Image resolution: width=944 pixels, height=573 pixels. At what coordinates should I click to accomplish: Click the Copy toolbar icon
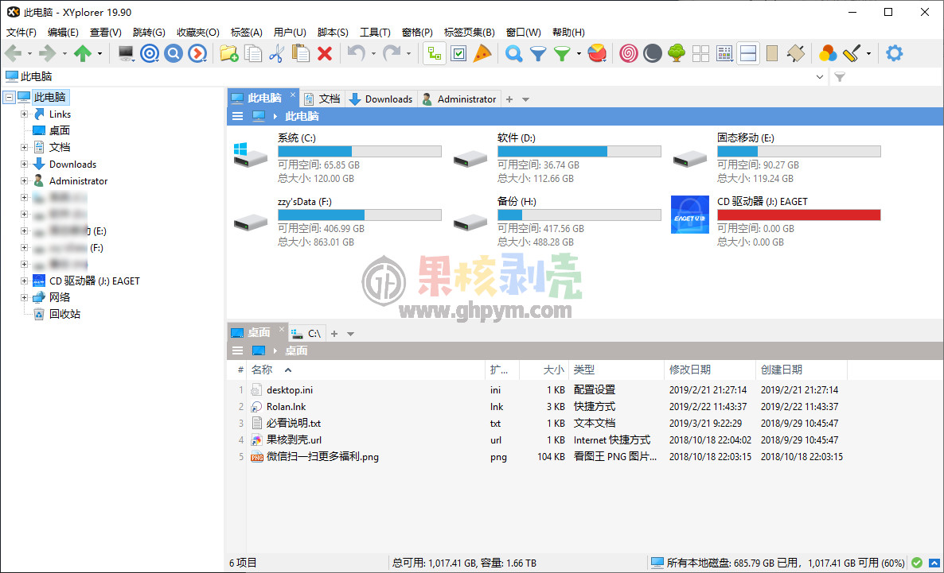(x=253, y=53)
